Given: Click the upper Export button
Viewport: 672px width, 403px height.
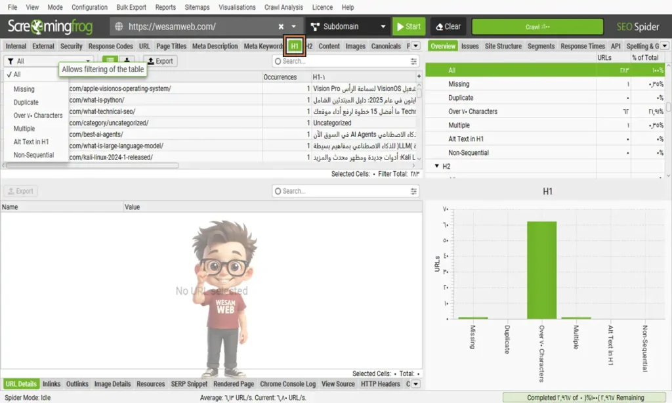Looking at the screenshot, I should coord(159,61).
